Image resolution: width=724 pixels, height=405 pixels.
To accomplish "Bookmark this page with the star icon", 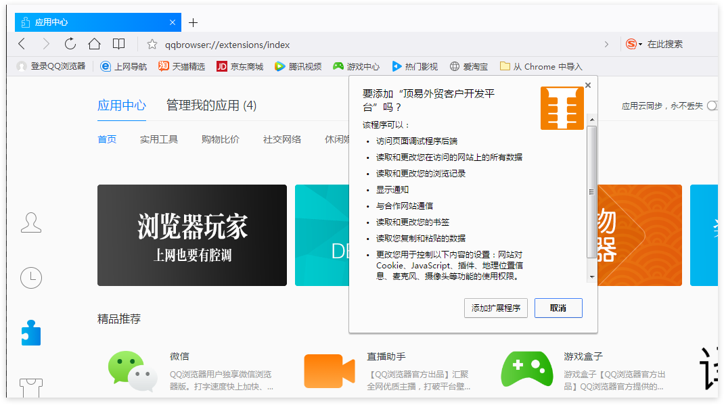I will 152,44.
